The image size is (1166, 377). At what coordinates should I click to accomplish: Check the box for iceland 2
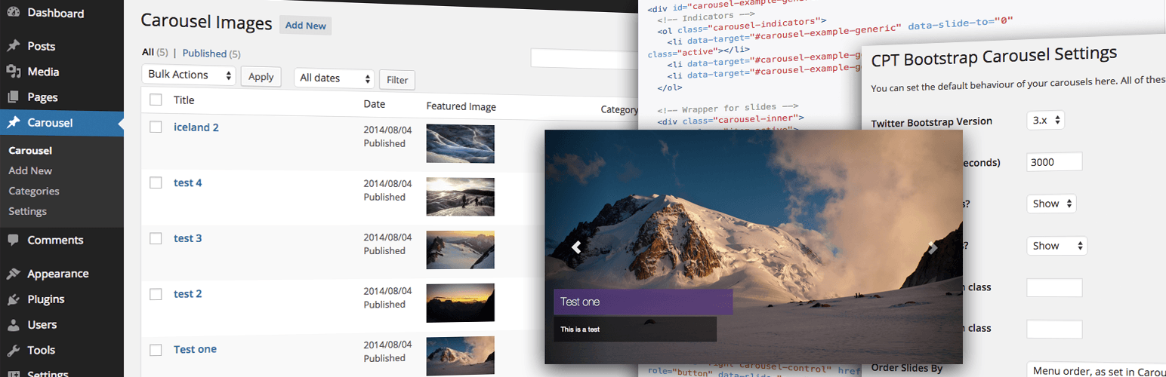tap(156, 127)
